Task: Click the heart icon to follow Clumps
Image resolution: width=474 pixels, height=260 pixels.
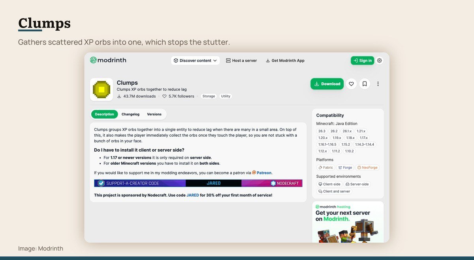Action: pos(351,84)
